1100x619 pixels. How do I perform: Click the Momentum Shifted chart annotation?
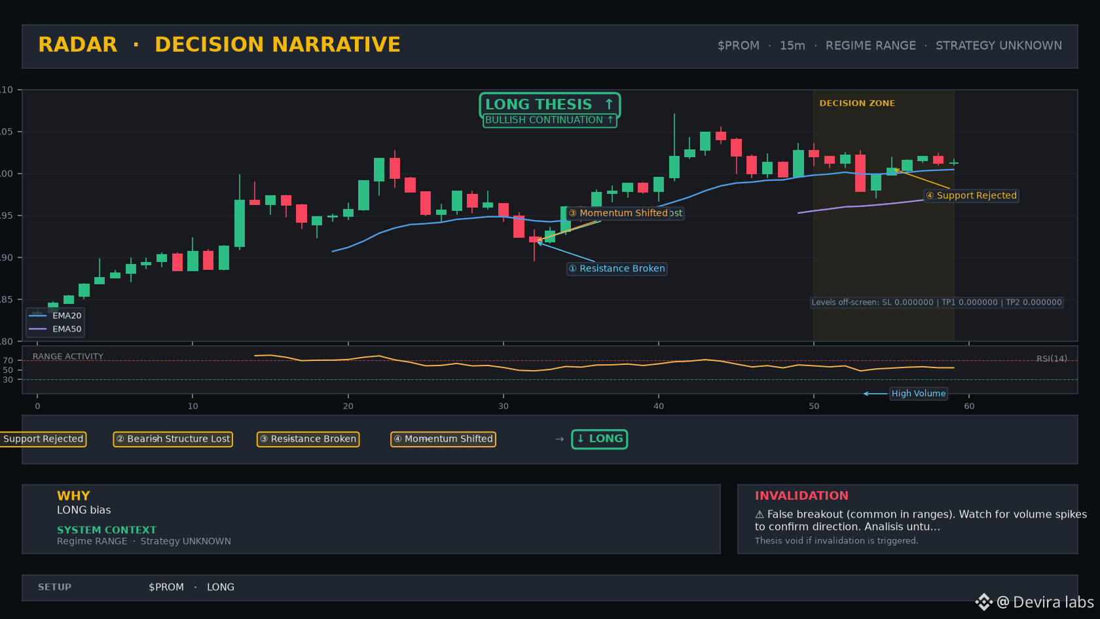tap(618, 213)
